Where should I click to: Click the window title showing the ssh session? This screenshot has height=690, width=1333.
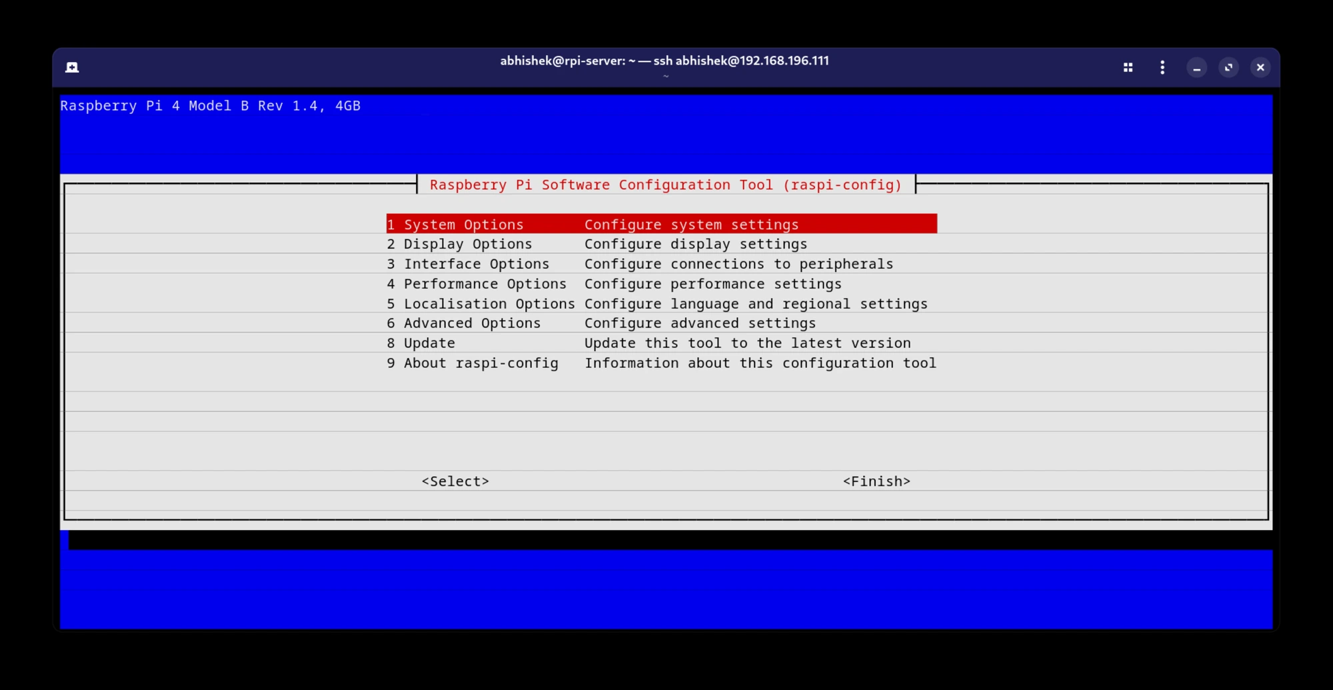click(664, 61)
